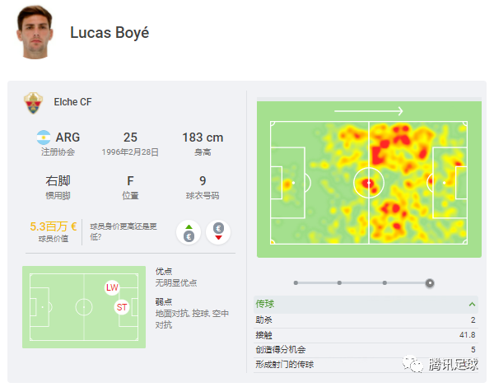Screen dimensions: 494x387
Task: Click the heatmap pitch center circle
Action: click(x=369, y=183)
